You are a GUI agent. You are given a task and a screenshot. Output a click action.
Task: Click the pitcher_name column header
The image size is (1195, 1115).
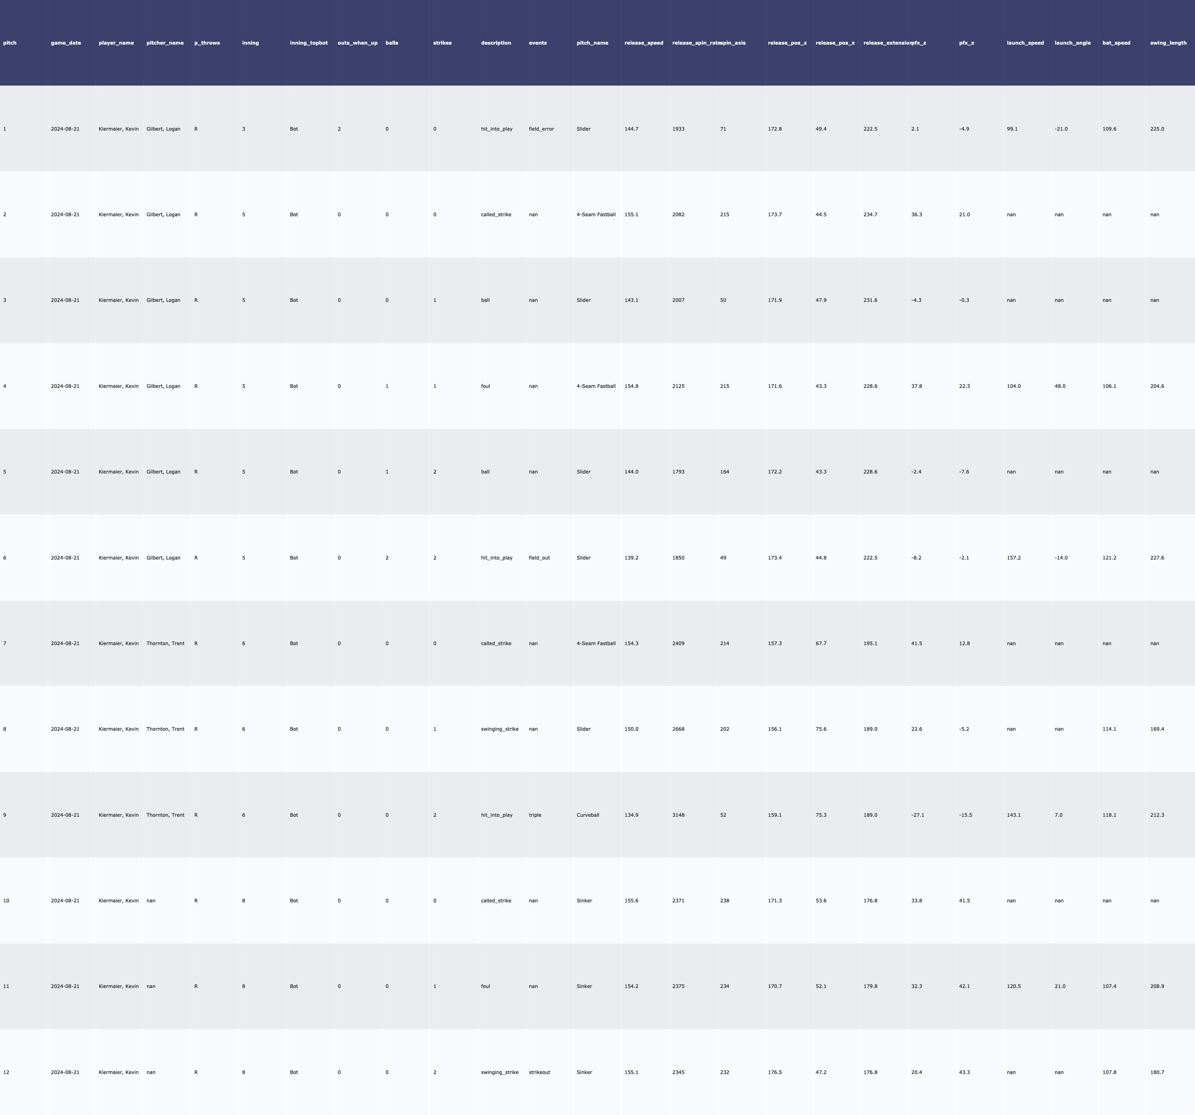(x=165, y=43)
